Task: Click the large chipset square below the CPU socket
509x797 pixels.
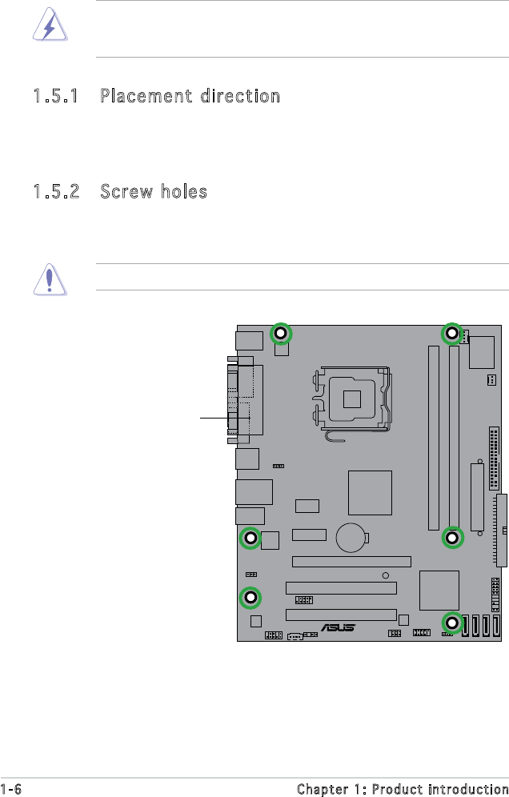Action: [371, 493]
